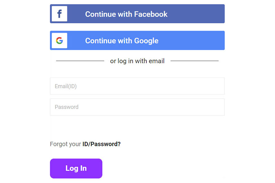Place cursor in the Password placeholder text
The image size is (275, 183).
pyautogui.click(x=66, y=107)
